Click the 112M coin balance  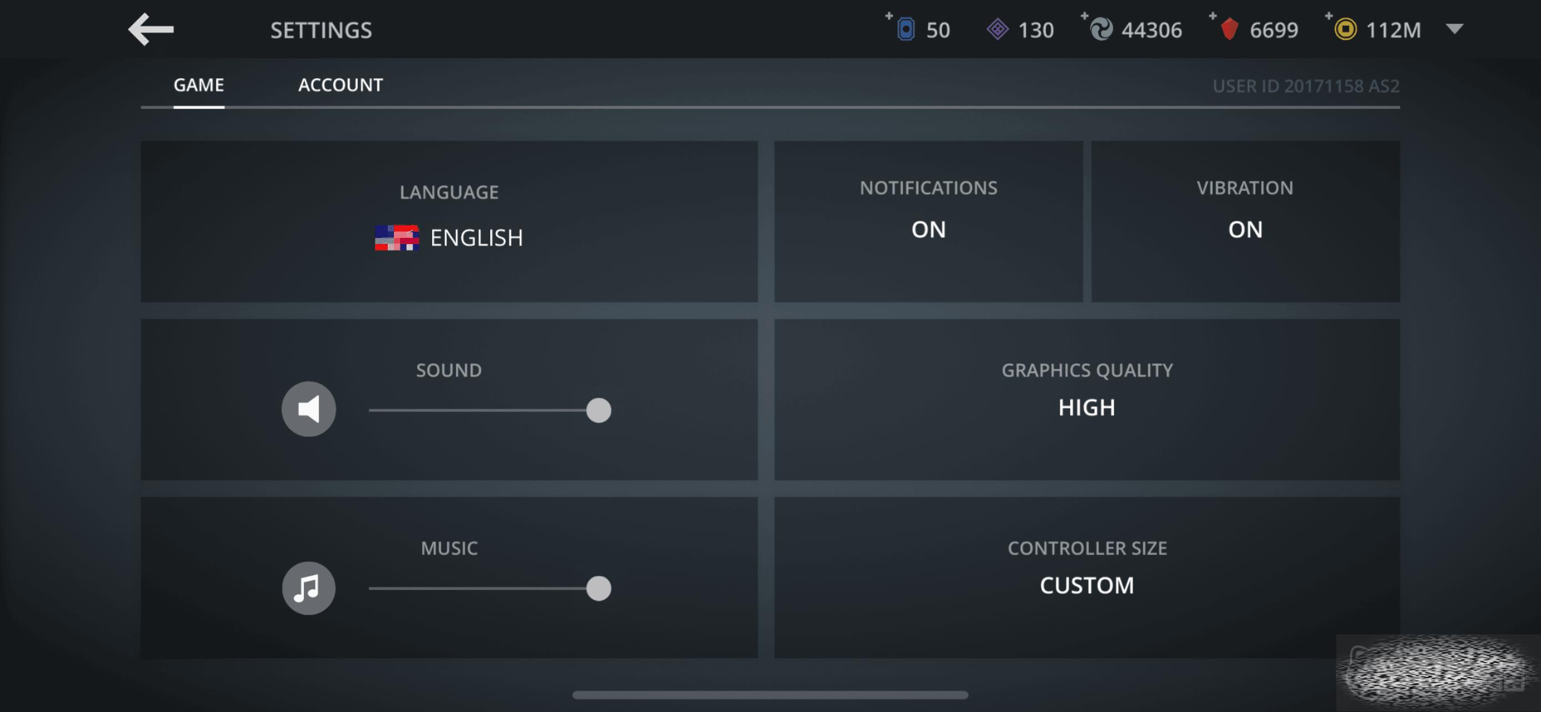coord(1393,30)
